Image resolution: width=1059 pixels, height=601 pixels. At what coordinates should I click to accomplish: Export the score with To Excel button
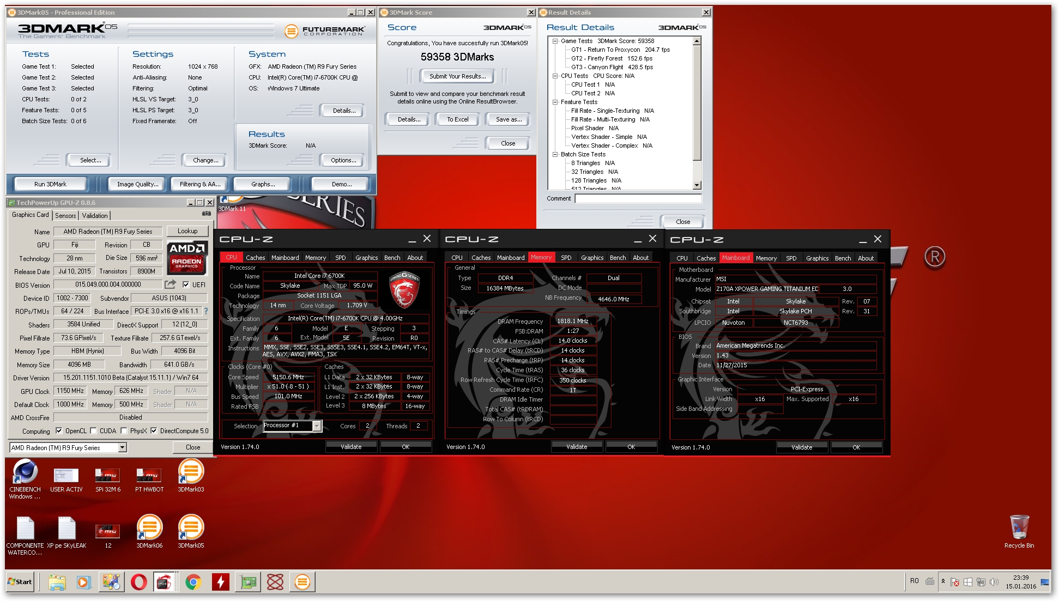click(457, 119)
